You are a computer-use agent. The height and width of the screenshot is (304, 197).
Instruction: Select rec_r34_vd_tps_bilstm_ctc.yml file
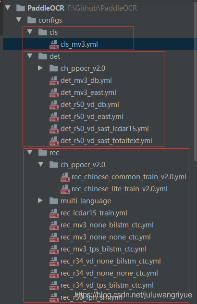[x=107, y=285]
